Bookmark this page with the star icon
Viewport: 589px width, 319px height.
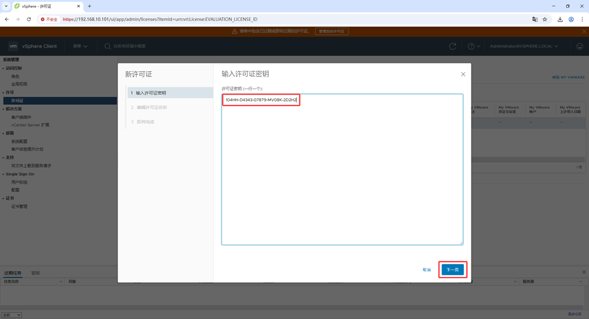point(545,19)
